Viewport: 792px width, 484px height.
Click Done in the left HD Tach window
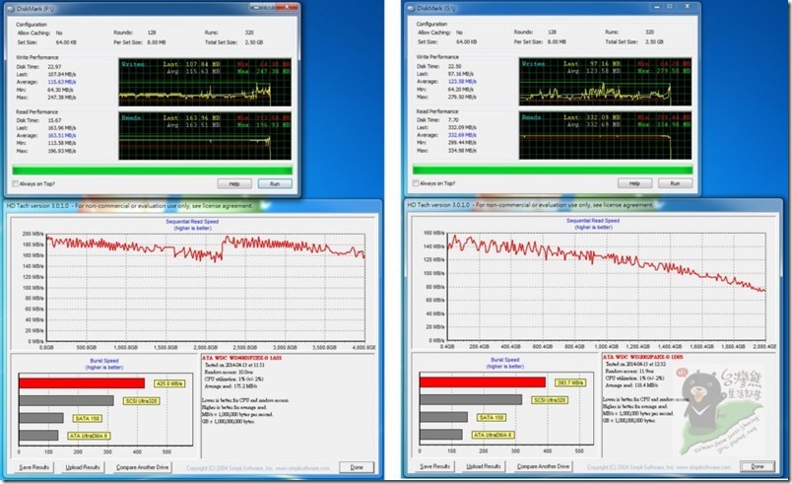[x=357, y=467]
